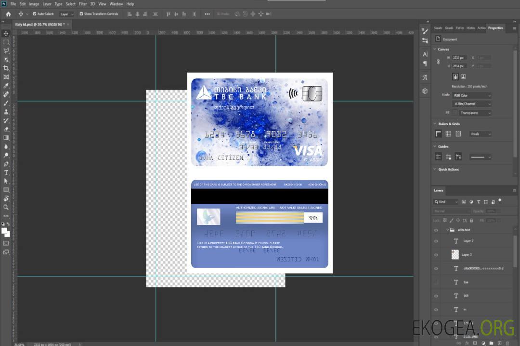
Task: Open the ruler units Pixels dropdown
Action: [480, 134]
